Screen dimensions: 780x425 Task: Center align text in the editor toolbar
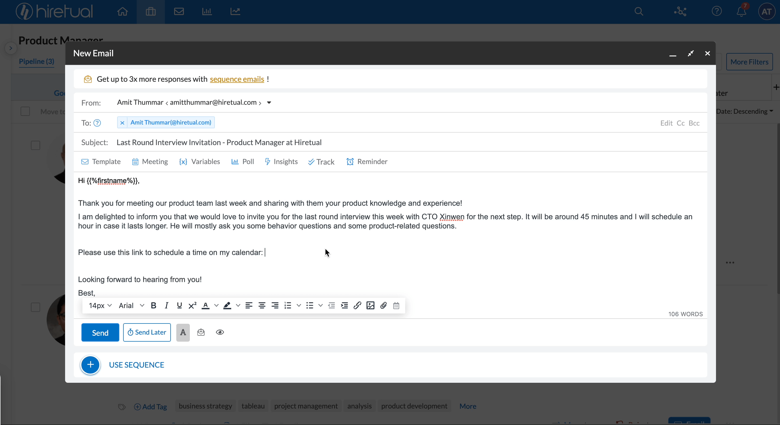(262, 305)
